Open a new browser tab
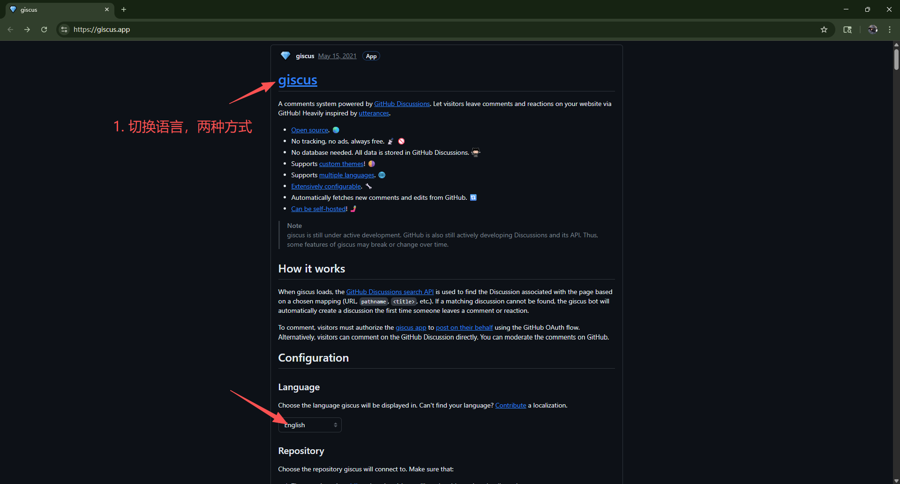The width and height of the screenshot is (900, 484). coord(124,9)
